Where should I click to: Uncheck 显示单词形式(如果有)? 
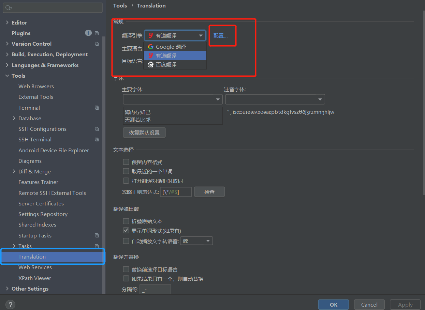click(x=126, y=230)
